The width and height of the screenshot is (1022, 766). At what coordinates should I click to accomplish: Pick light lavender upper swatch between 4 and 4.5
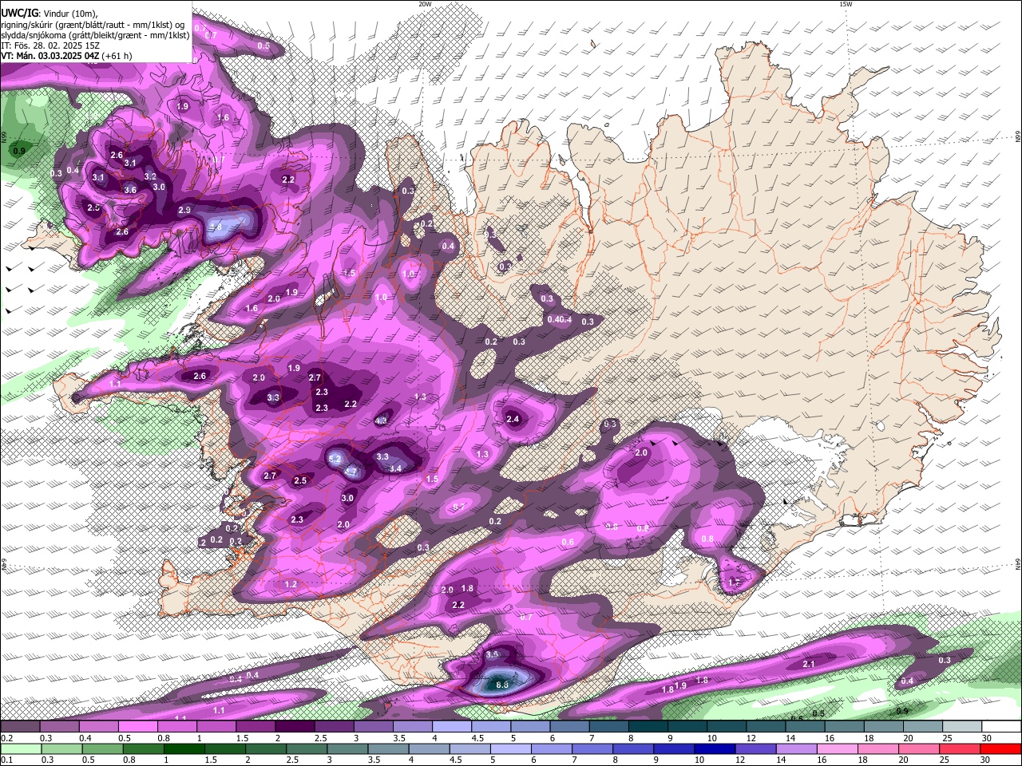(452, 727)
